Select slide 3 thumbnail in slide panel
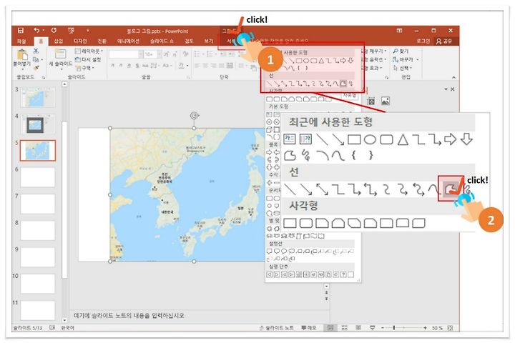515x343 pixels. tap(37, 97)
